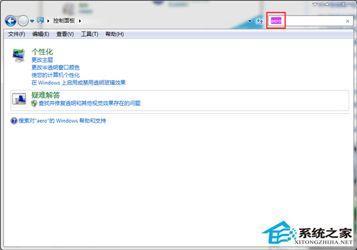The image size is (357, 250).
Task: Click the close X of the window
Action: pos(343,4)
